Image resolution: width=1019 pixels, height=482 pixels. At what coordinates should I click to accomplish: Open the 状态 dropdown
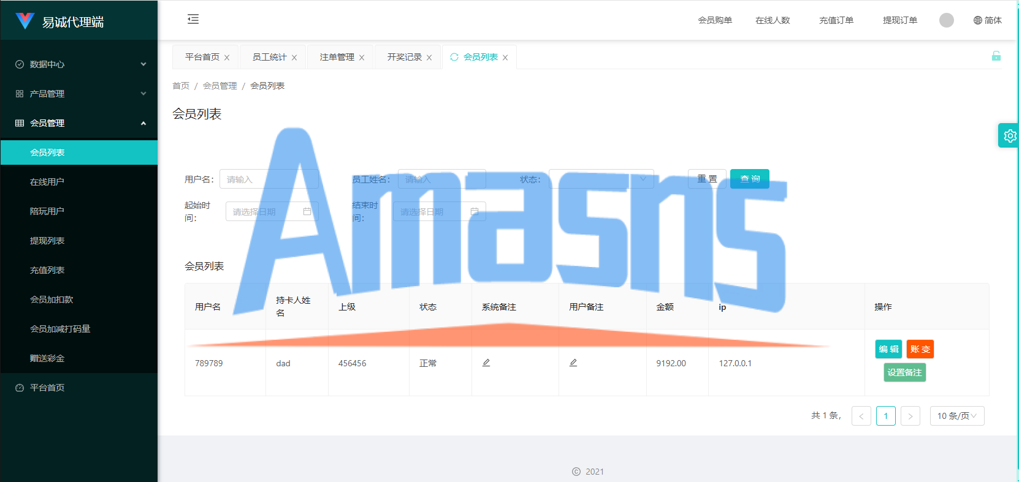[x=601, y=179]
